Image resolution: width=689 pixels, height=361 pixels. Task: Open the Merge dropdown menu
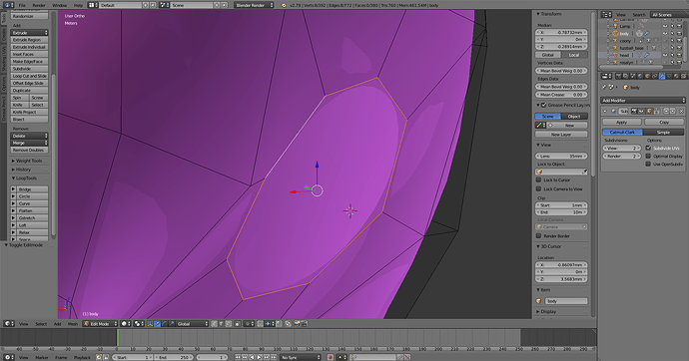(x=29, y=143)
